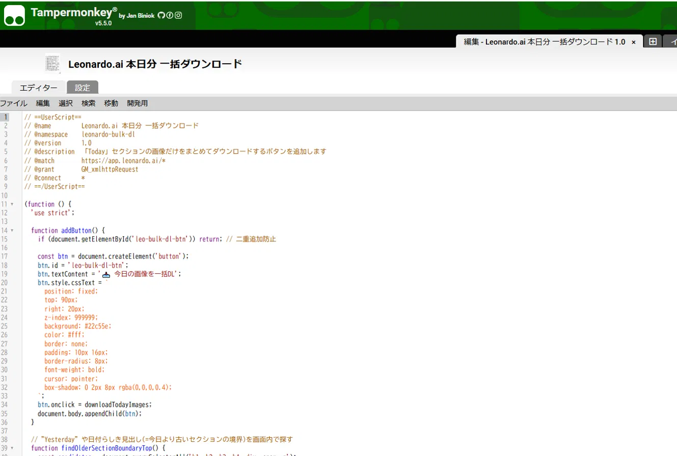This screenshot has width=677, height=456.
Task: Collapse findOlderSectionBoundaryTop at line 39
Action: coord(12,448)
